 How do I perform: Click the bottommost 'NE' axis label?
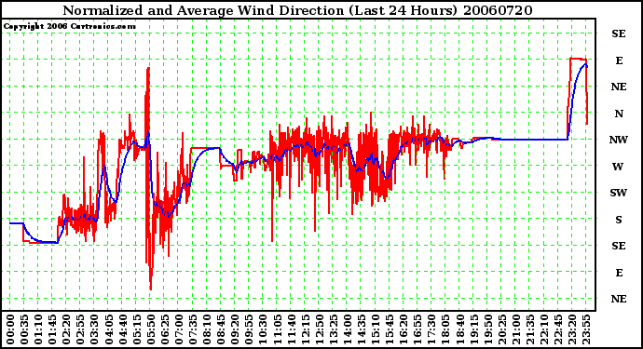tap(619, 299)
